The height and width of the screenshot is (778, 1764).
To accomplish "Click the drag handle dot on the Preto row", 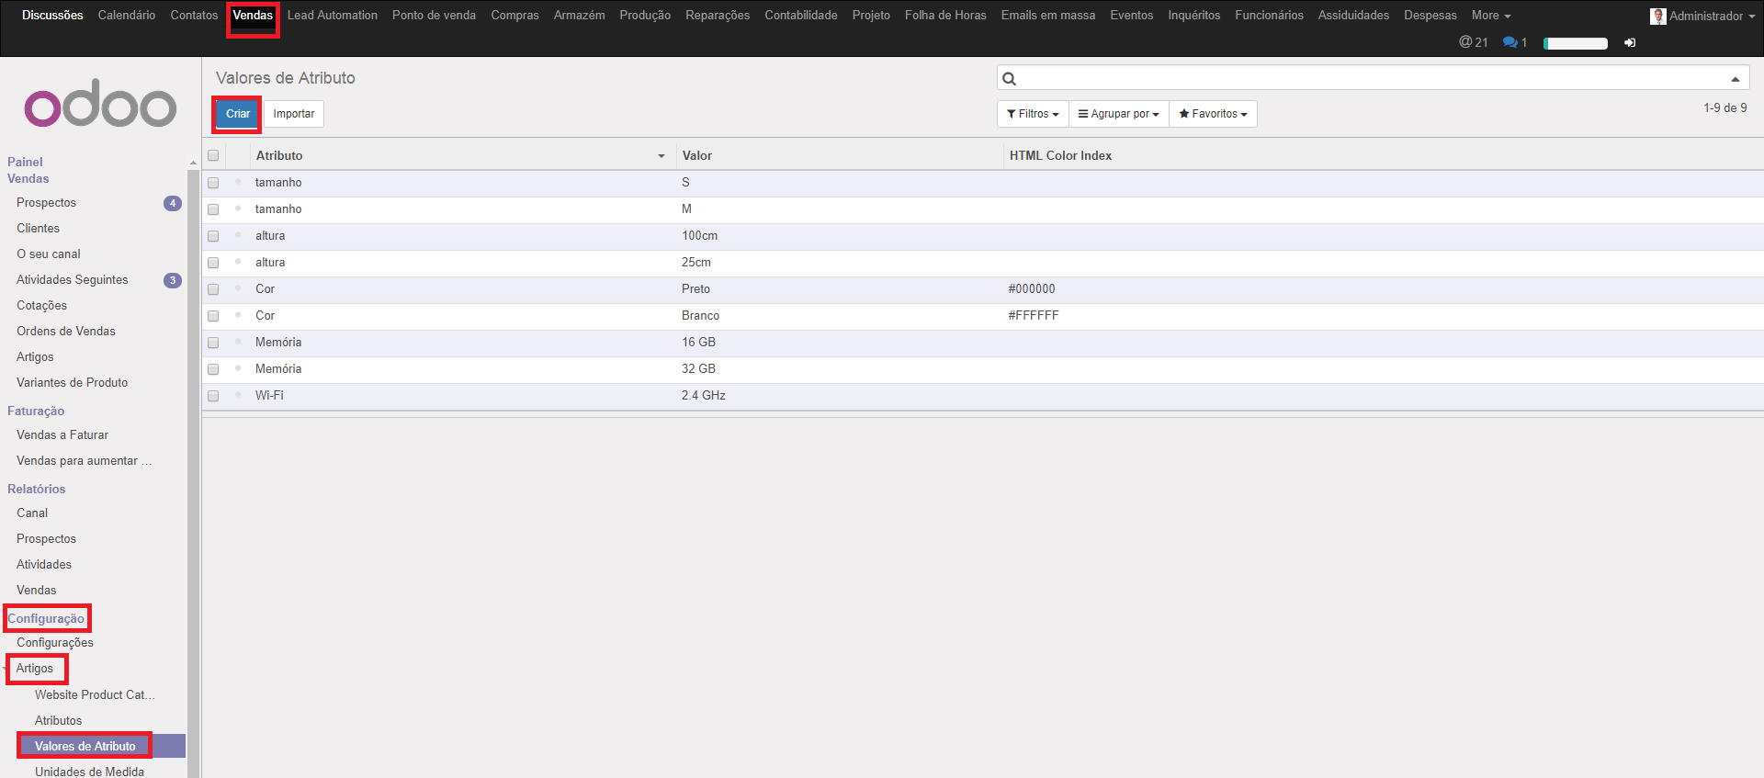I will [x=238, y=288].
